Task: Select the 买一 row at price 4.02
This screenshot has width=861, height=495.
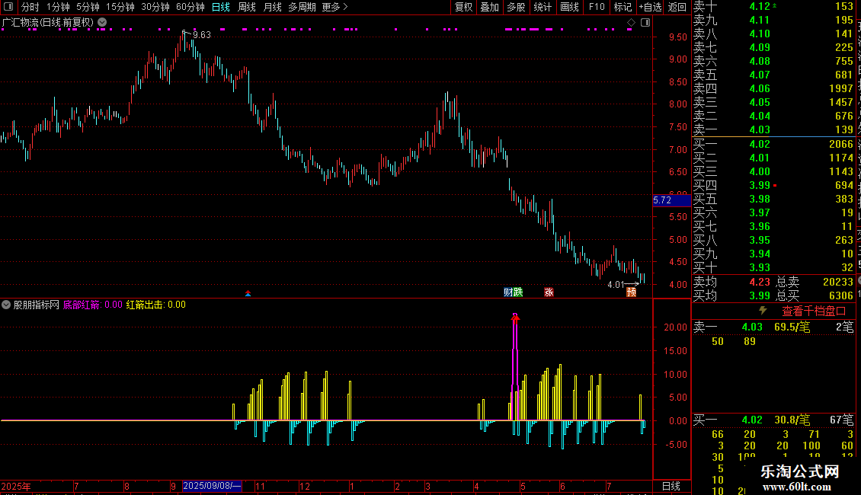Action: pyautogui.click(x=773, y=144)
